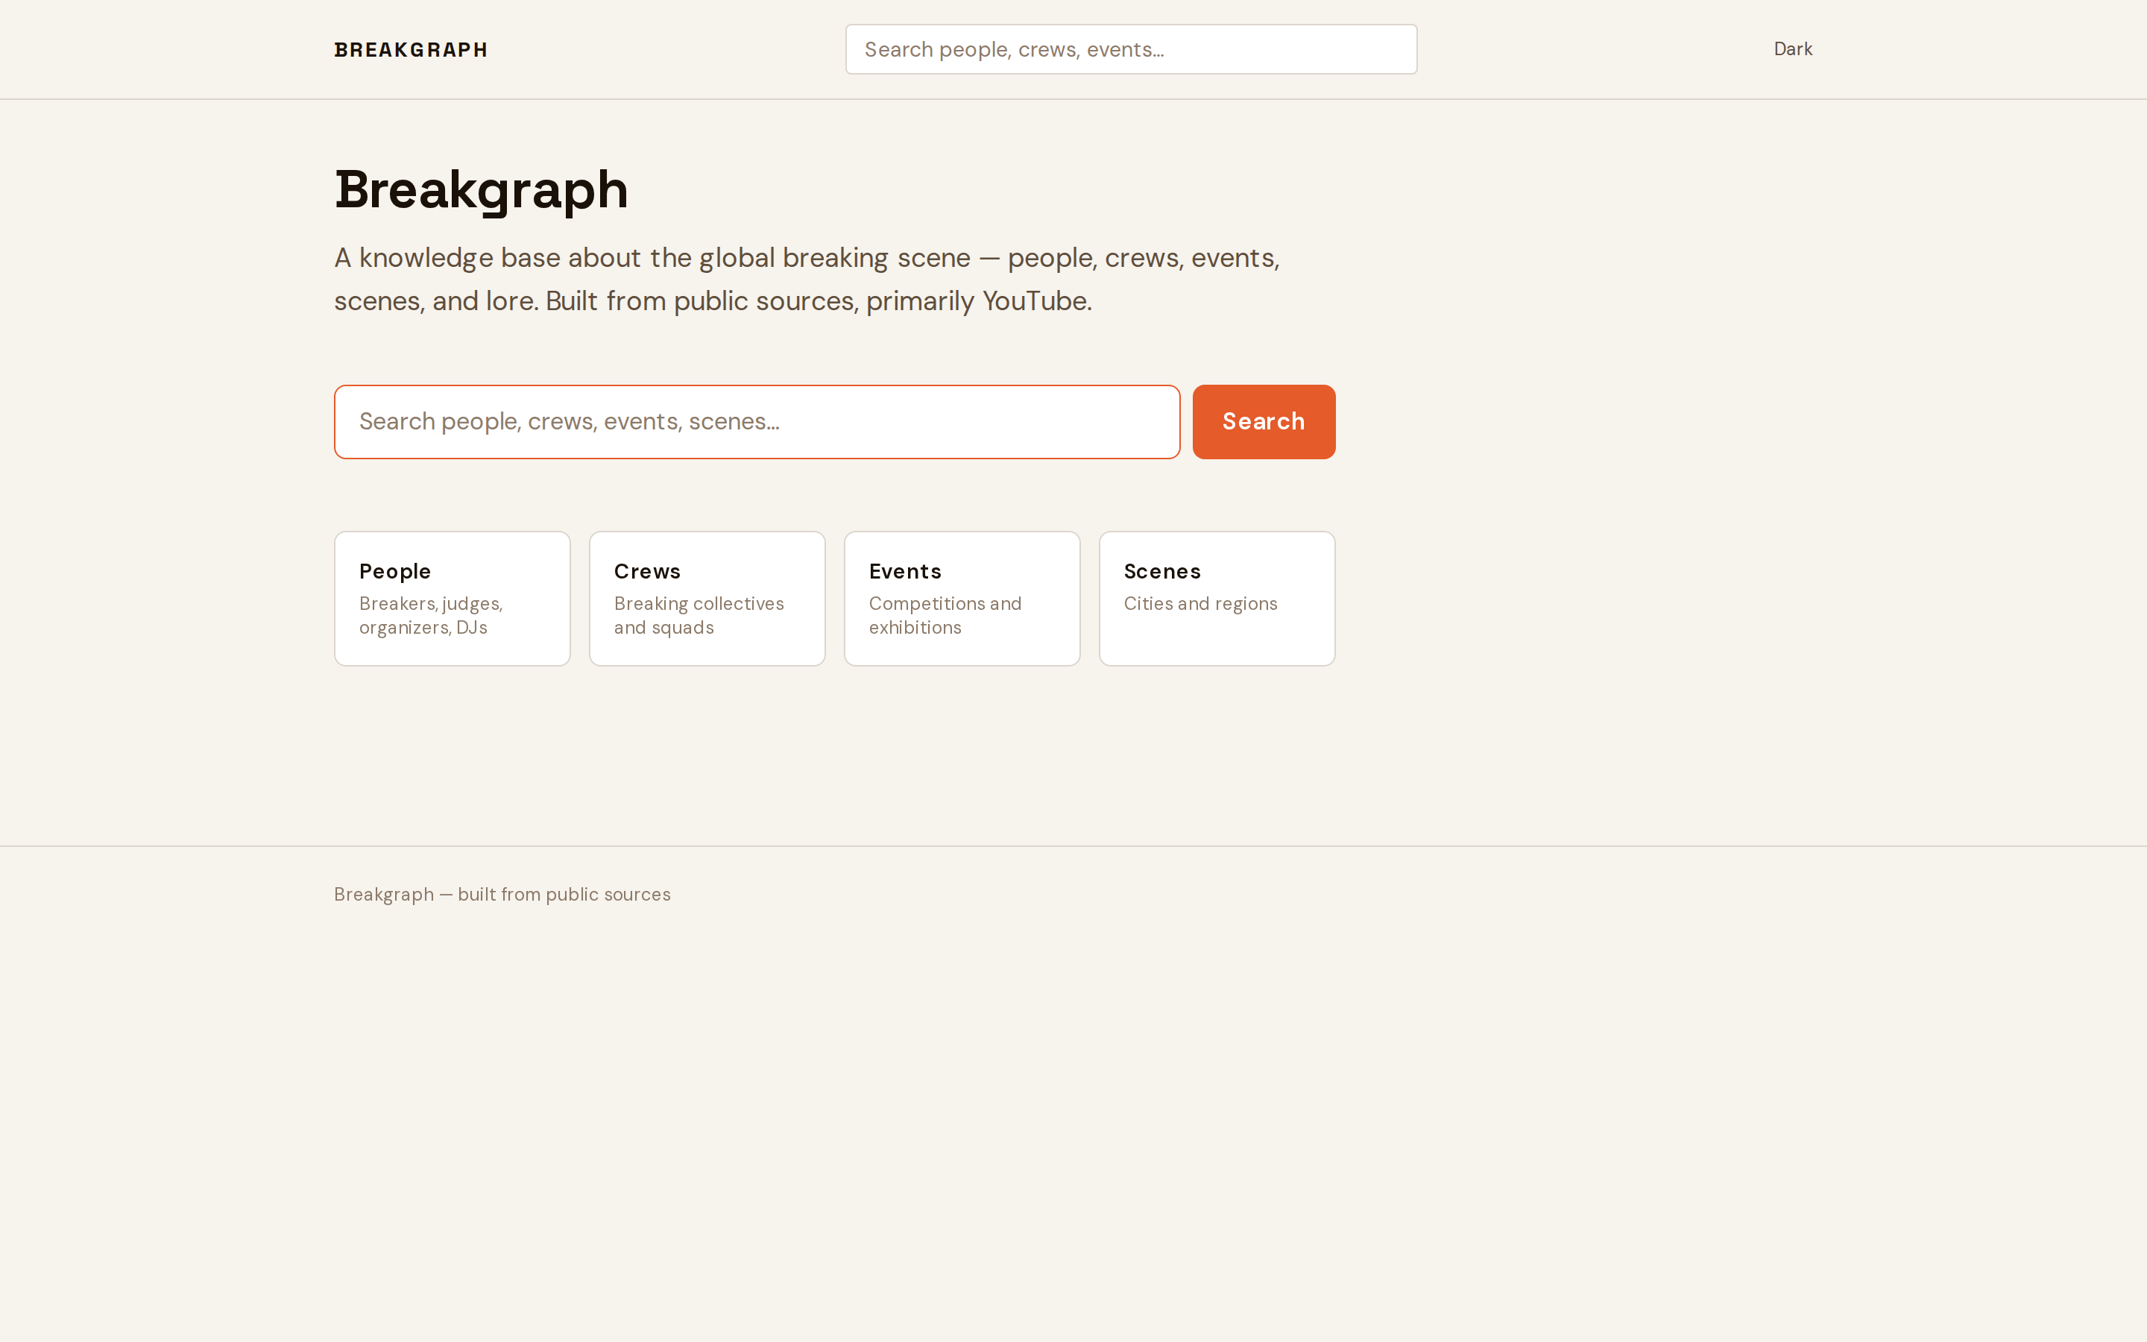Image resolution: width=2147 pixels, height=1342 pixels.
Task: Select the Breakgraph page heading
Action: pos(481,188)
